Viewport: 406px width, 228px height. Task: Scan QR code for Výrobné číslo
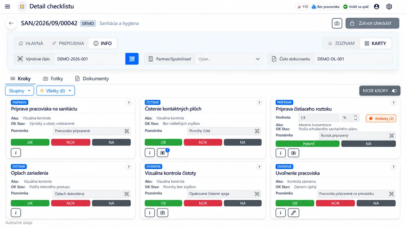(x=132, y=59)
